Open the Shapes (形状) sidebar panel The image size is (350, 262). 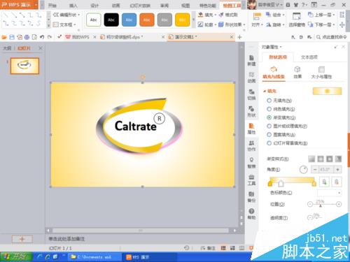[x=251, y=111]
